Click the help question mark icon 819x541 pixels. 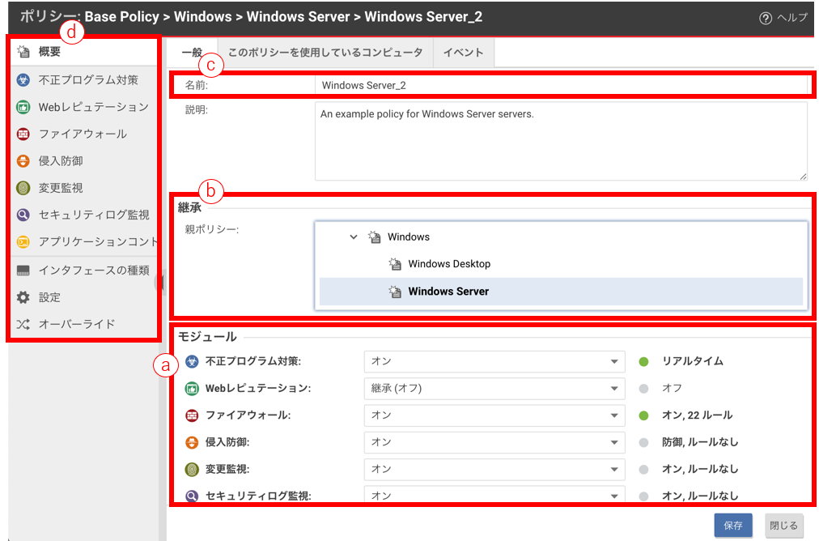point(766,18)
